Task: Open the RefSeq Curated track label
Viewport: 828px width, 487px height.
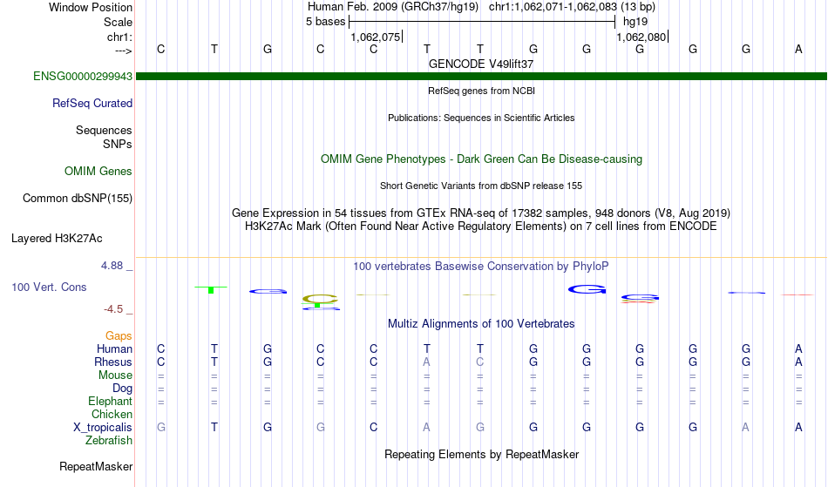Action: (x=92, y=104)
